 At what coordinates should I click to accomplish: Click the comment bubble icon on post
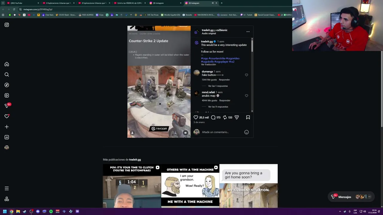[x=213, y=117]
